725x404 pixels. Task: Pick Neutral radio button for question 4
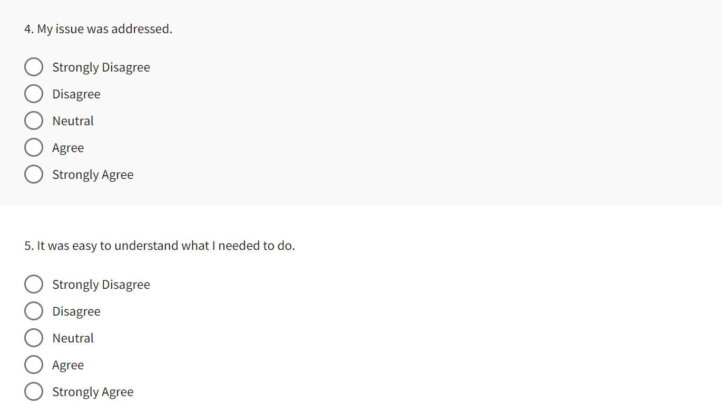coord(34,120)
